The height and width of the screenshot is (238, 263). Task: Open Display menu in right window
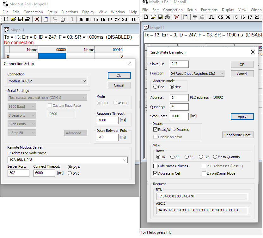click(x=228, y=10)
